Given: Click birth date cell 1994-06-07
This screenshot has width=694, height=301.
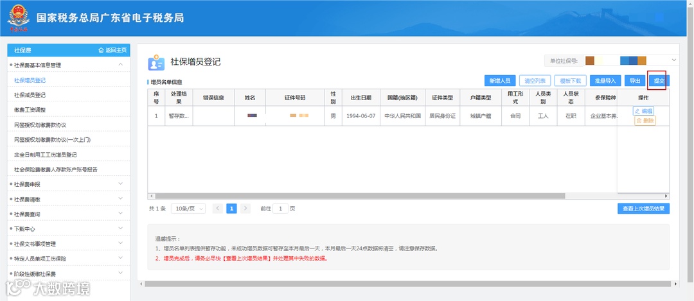Looking at the screenshot, I should [360, 116].
